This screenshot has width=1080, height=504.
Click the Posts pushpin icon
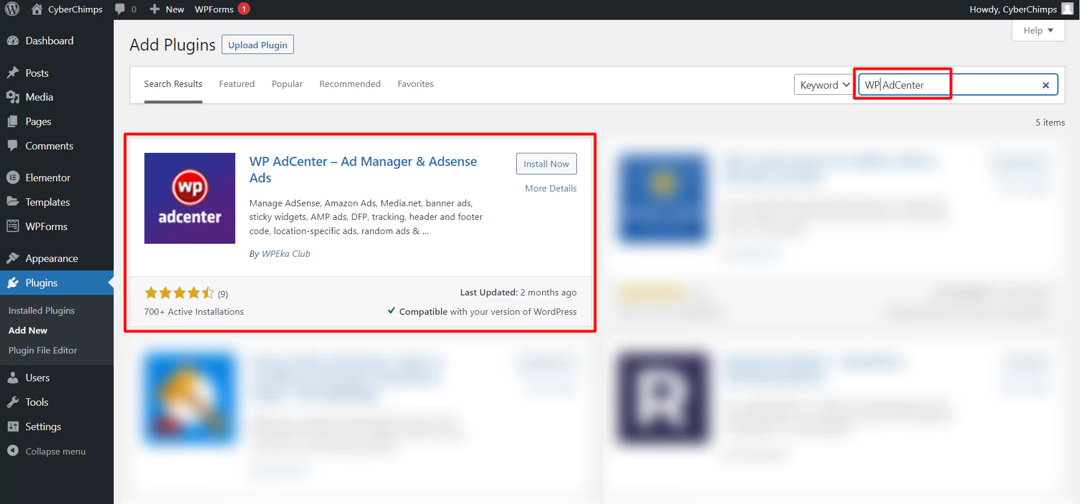[13, 73]
